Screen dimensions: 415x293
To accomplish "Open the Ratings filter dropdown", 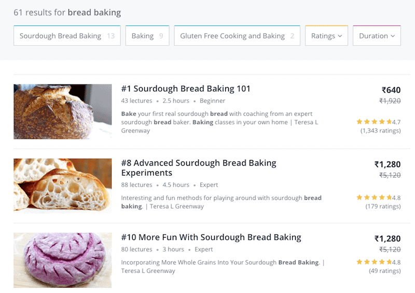I will 326,36.
